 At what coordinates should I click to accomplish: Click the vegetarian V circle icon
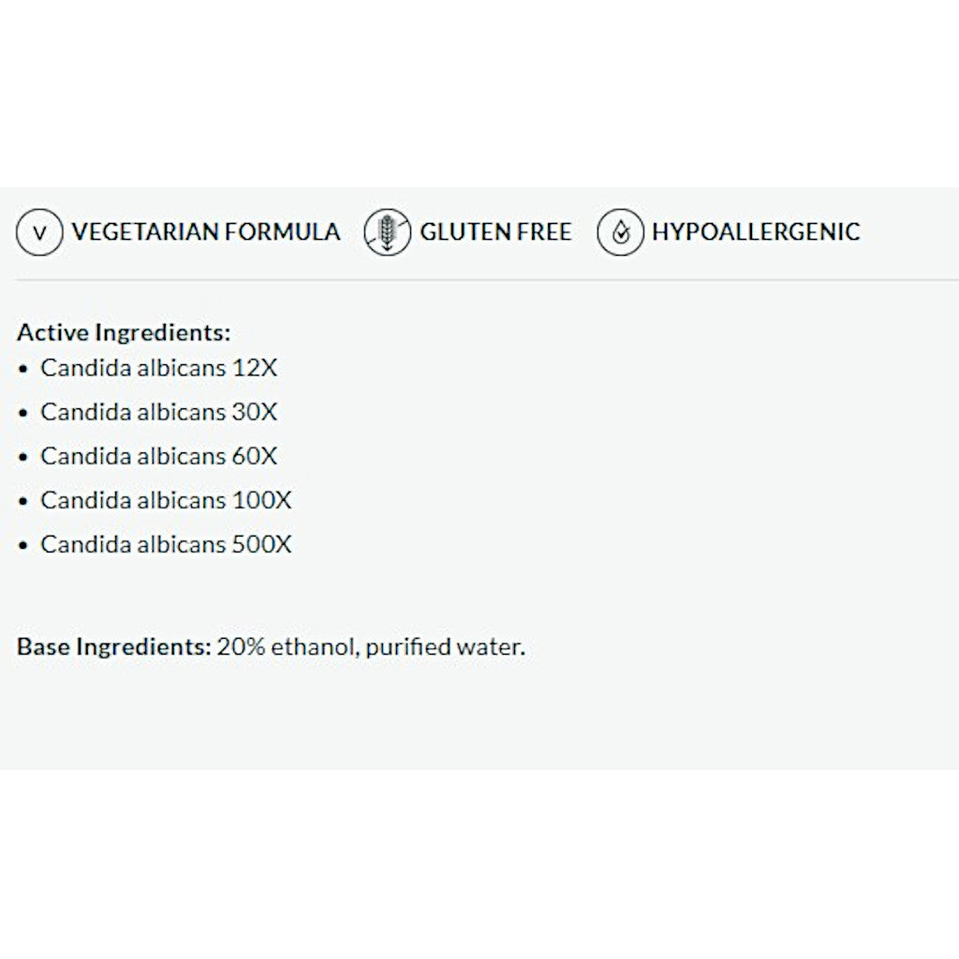pos(39,233)
